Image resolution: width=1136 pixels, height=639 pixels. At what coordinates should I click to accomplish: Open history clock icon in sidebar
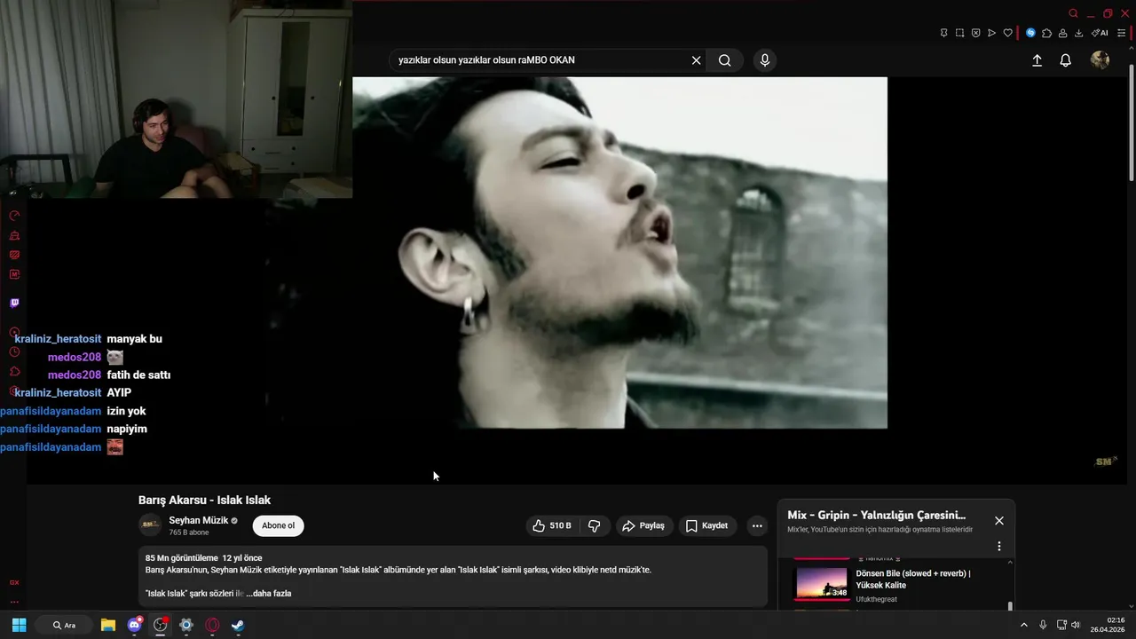pos(14,351)
